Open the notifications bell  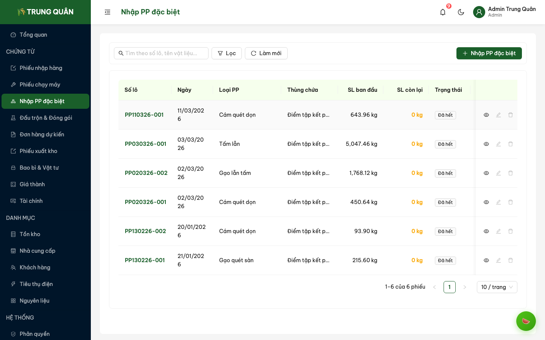[443, 12]
